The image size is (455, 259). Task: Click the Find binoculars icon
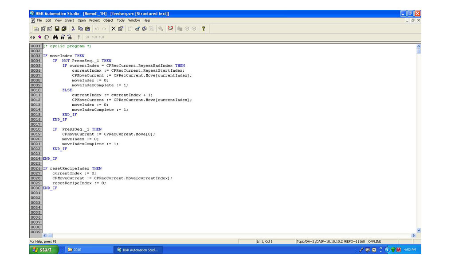click(55, 37)
